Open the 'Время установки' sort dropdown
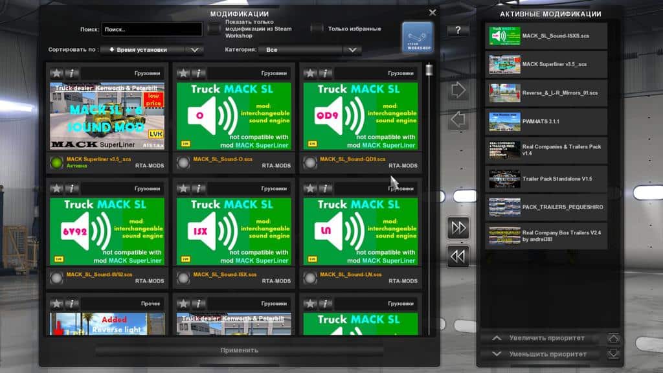This screenshot has width=663, height=373. (155, 50)
